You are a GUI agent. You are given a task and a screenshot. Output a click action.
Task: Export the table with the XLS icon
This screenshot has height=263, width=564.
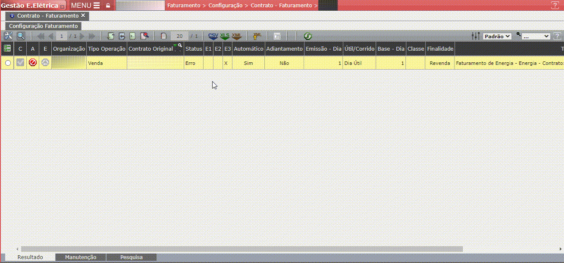point(225,36)
